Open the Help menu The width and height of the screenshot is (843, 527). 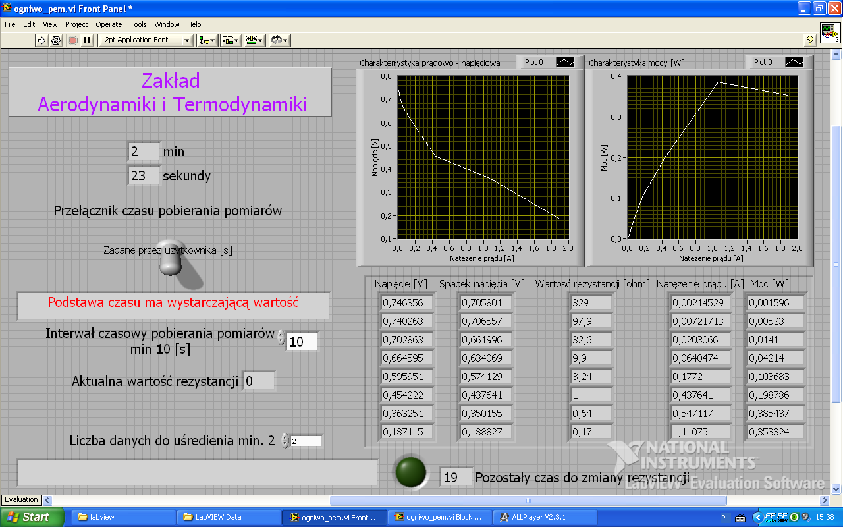coord(194,24)
